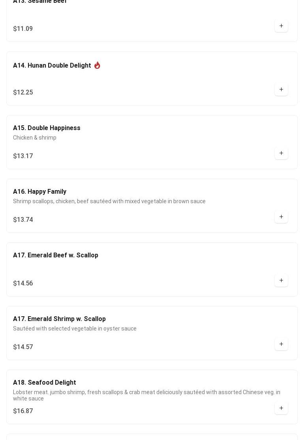This screenshot has height=440, width=304.
Task: Click the $12.25 price on Hunan Double Delight
Action: (x=23, y=93)
